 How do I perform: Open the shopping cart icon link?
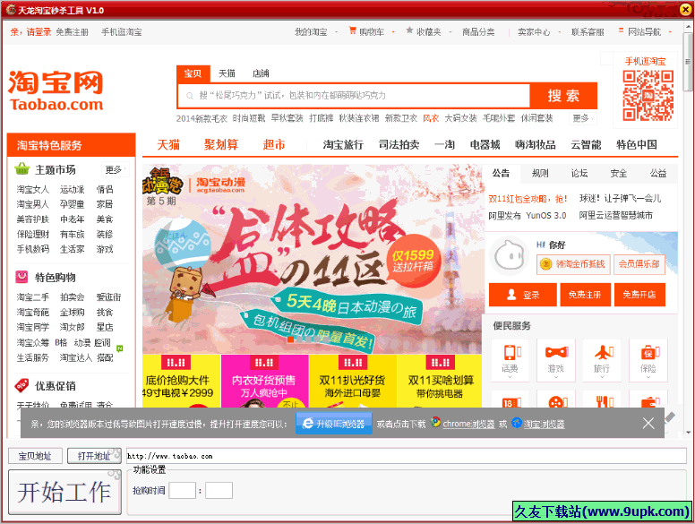point(353,30)
